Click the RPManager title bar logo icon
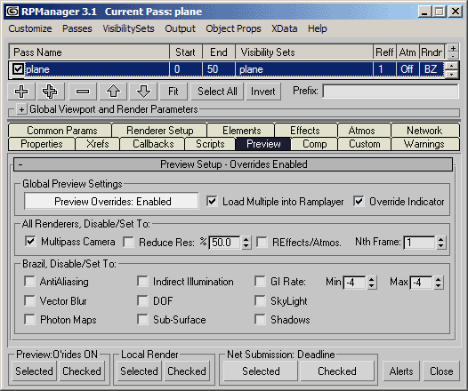This screenshot has width=468, height=391. click(x=12, y=12)
